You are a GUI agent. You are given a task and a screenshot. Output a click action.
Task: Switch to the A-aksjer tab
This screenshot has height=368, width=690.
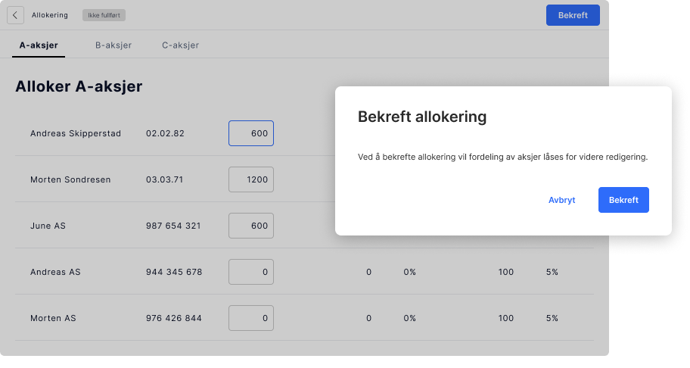click(x=39, y=45)
